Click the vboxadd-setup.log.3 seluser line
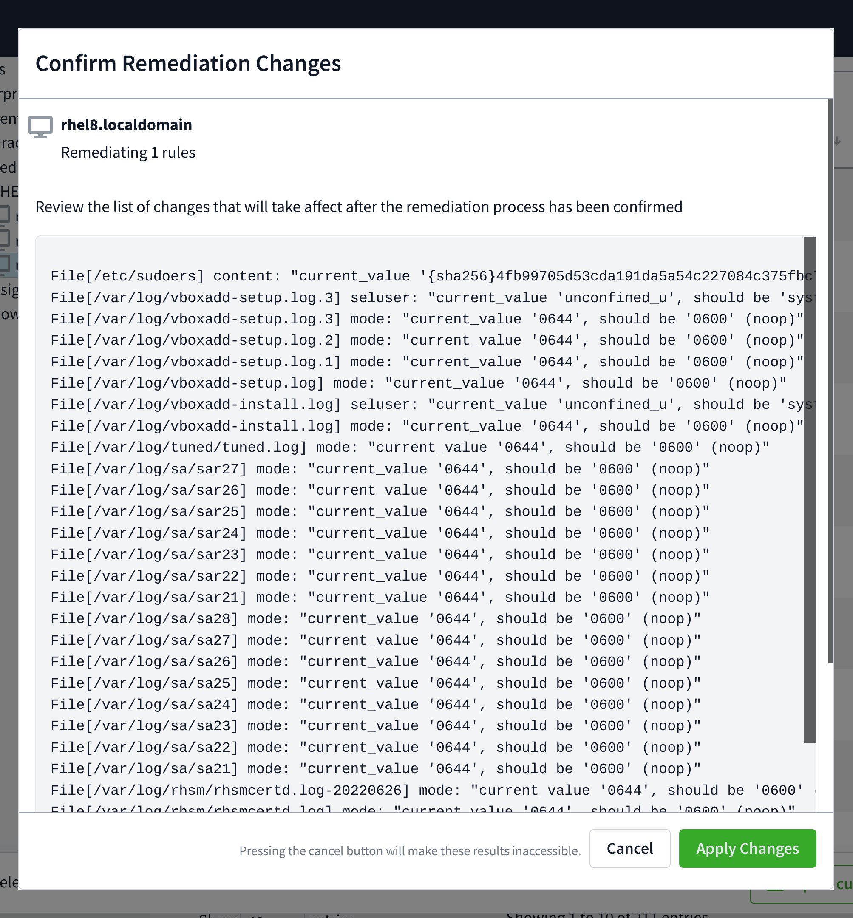The height and width of the screenshot is (918, 853). pos(429,297)
